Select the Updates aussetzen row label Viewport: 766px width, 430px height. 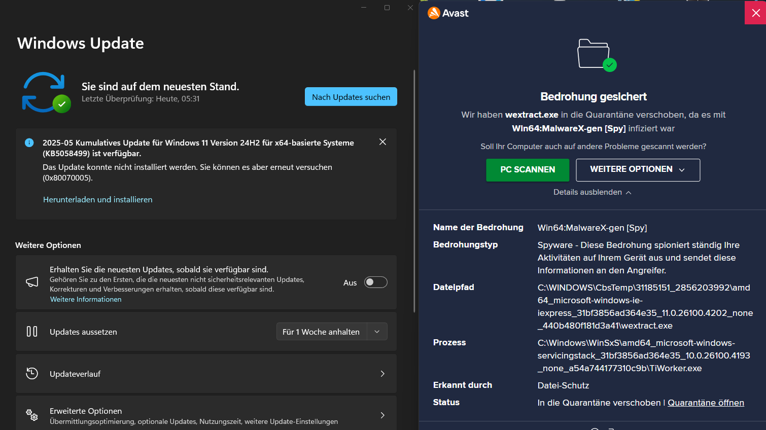click(83, 332)
